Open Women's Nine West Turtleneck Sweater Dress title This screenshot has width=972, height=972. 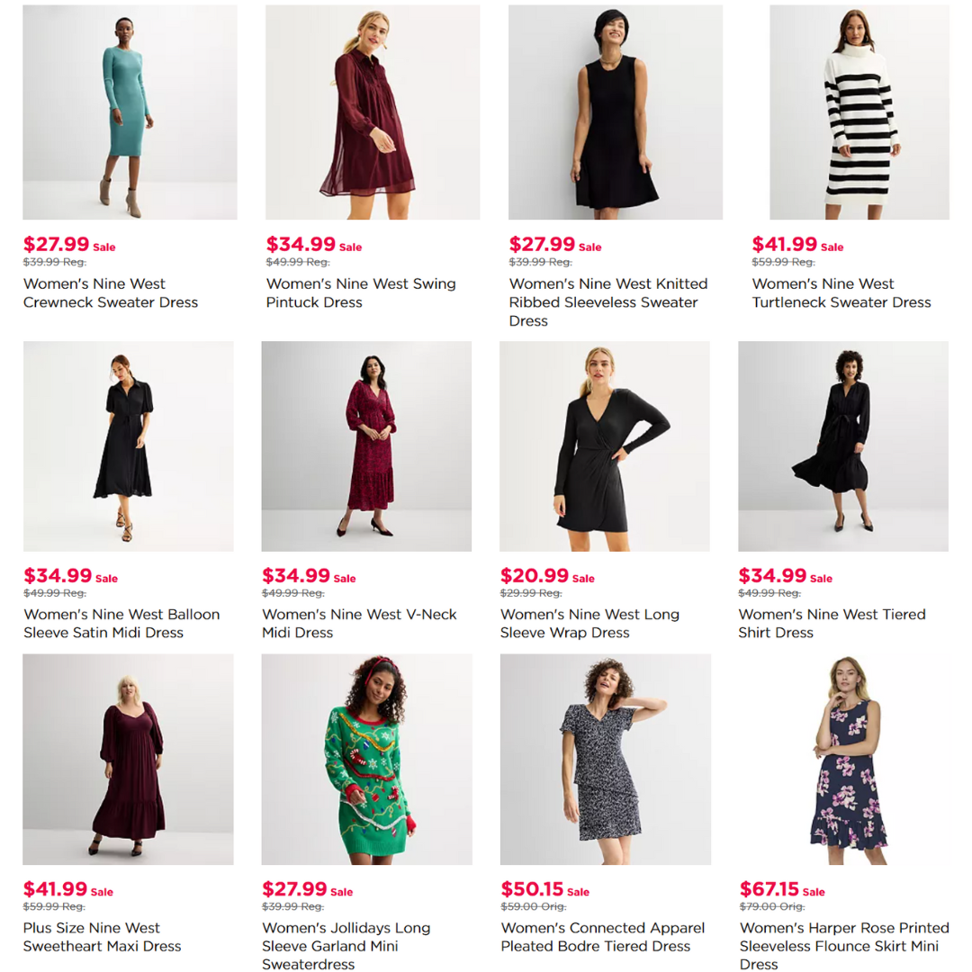[x=841, y=293]
